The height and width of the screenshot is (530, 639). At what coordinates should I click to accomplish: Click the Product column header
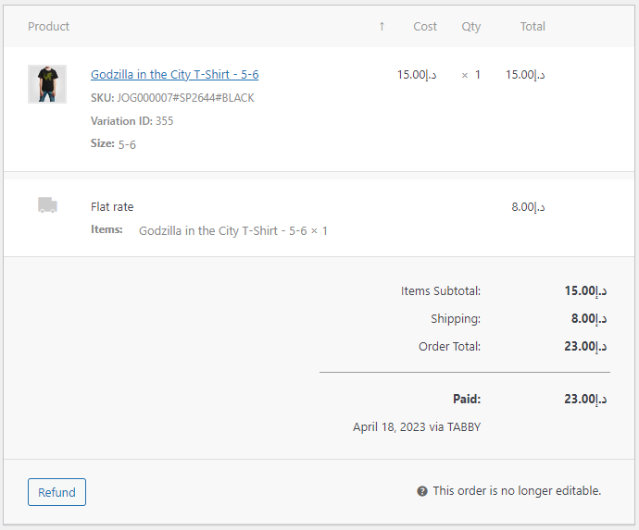[x=48, y=27]
